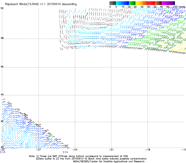Click the longitude label -21
The height and width of the screenshot is (163, 186).
[111, 150]
